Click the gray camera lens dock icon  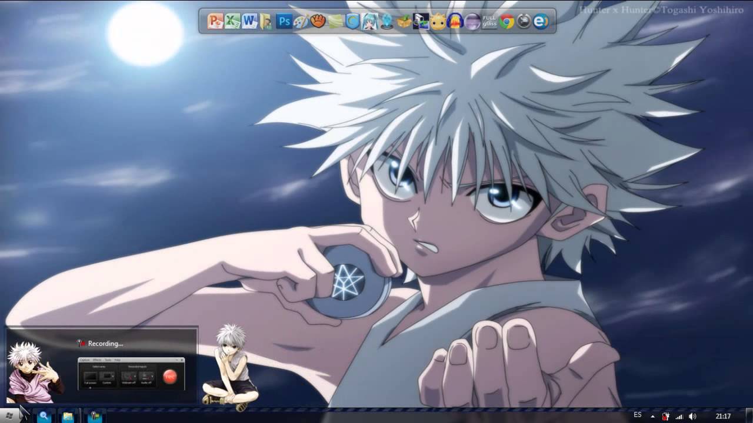(524, 22)
